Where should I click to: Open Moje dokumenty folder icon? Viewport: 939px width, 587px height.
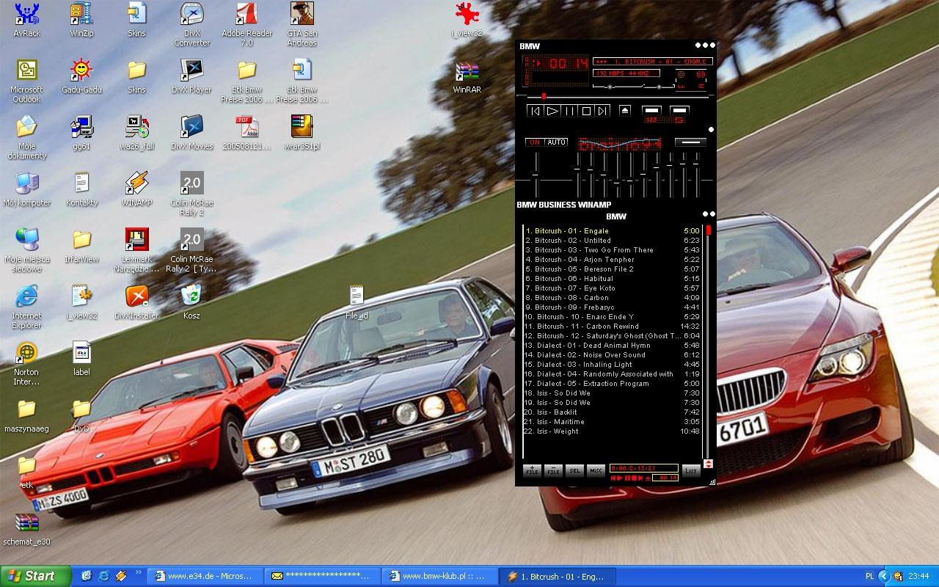click(x=27, y=137)
